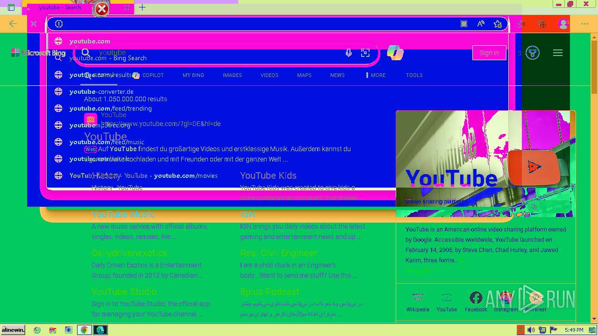Open the YouTube knowledge panel image

point(485,164)
